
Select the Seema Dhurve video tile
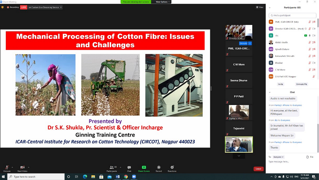pyautogui.click(x=239, y=80)
